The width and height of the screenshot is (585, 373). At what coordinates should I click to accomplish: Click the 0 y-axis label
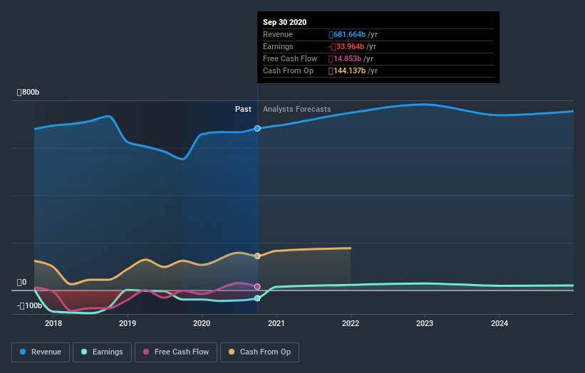(21, 283)
